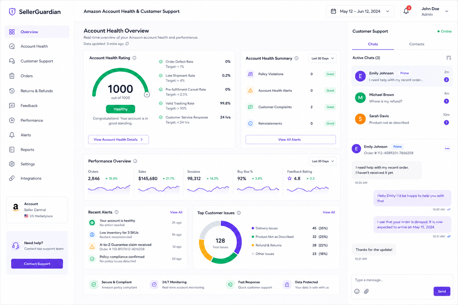The height and width of the screenshot is (305, 458).
Task: Refresh data with the update icon
Action: coord(127,44)
